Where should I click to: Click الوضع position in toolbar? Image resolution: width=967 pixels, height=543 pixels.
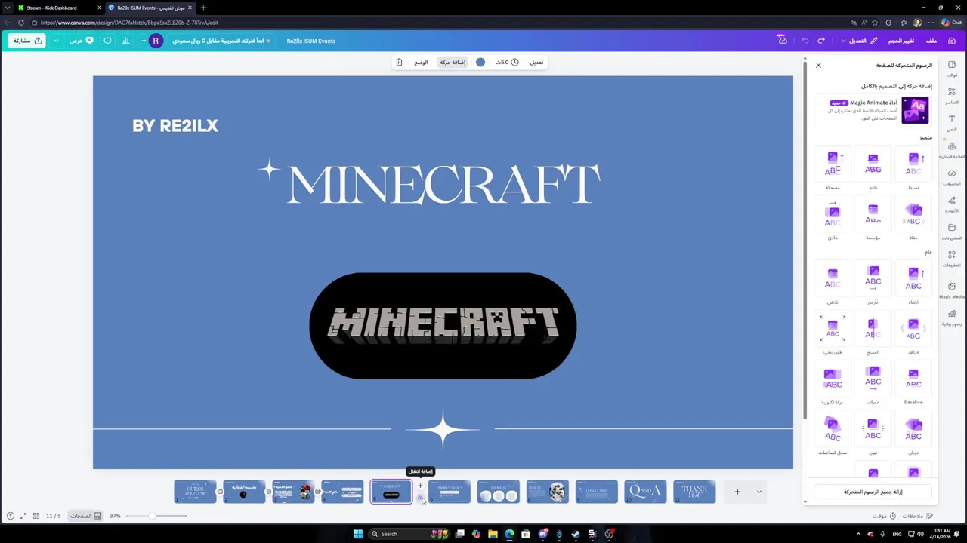[422, 62]
